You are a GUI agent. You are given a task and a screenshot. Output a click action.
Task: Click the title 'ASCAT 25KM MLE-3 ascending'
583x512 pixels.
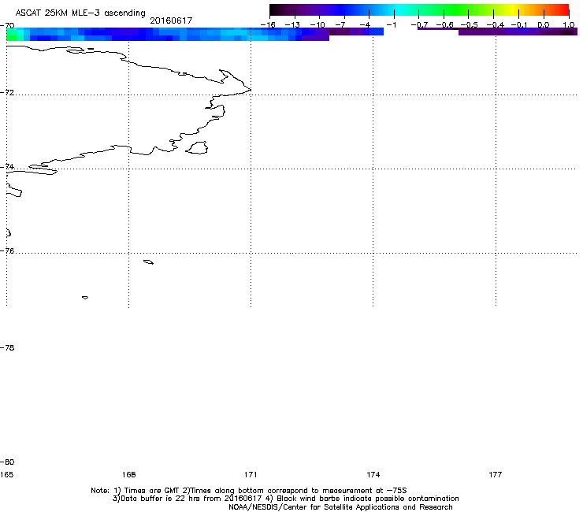point(80,13)
